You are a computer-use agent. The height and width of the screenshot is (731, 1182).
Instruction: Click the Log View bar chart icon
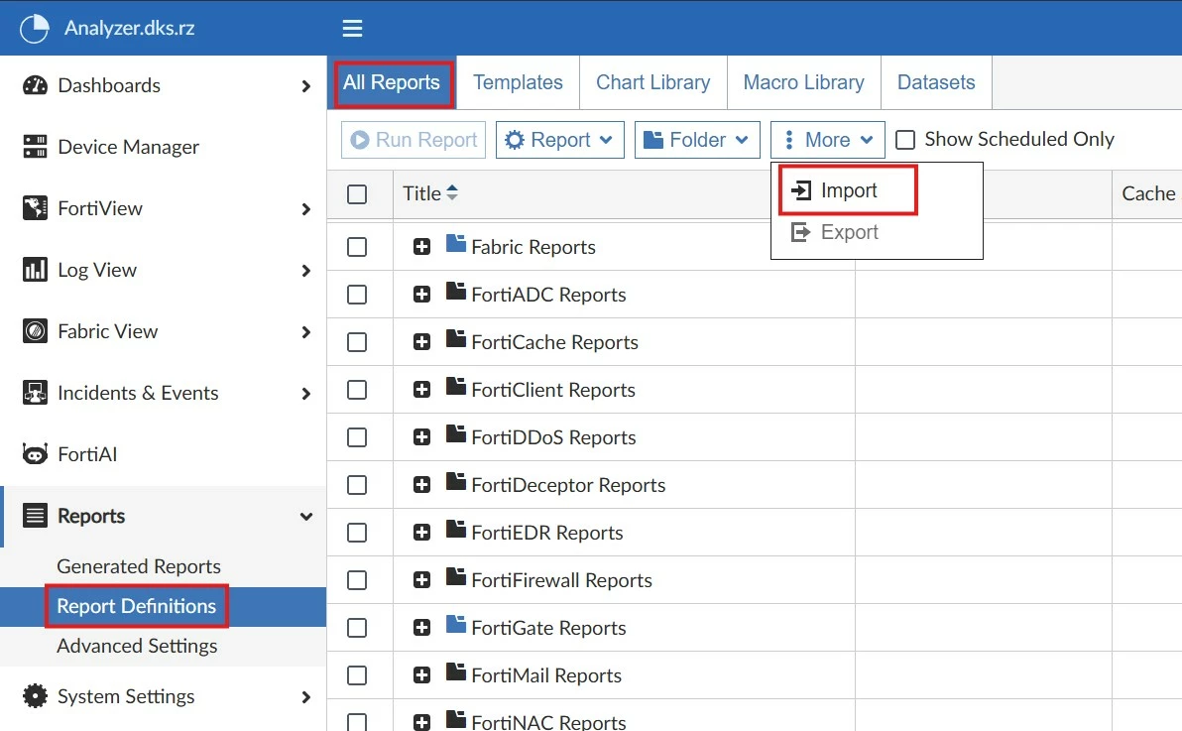tap(35, 270)
